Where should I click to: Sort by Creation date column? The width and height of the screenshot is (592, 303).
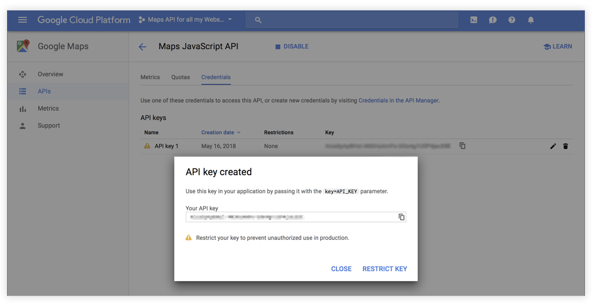pyautogui.click(x=221, y=132)
